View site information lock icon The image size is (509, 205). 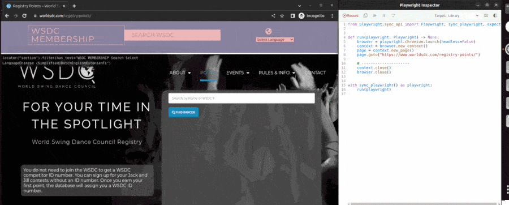point(35,16)
